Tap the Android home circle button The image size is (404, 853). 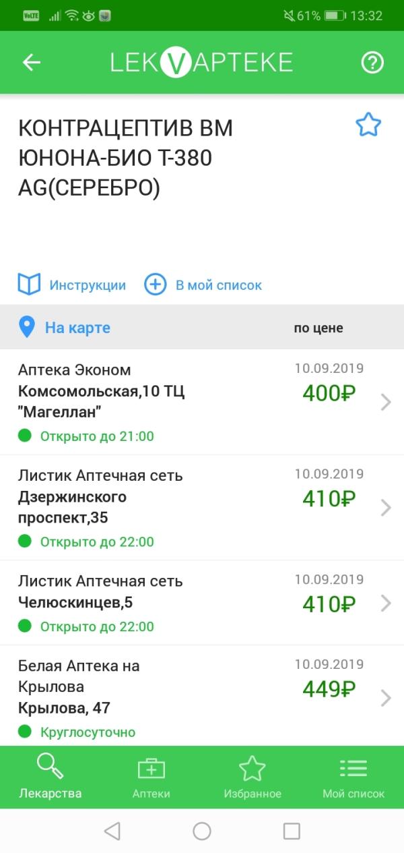click(x=202, y=831)
